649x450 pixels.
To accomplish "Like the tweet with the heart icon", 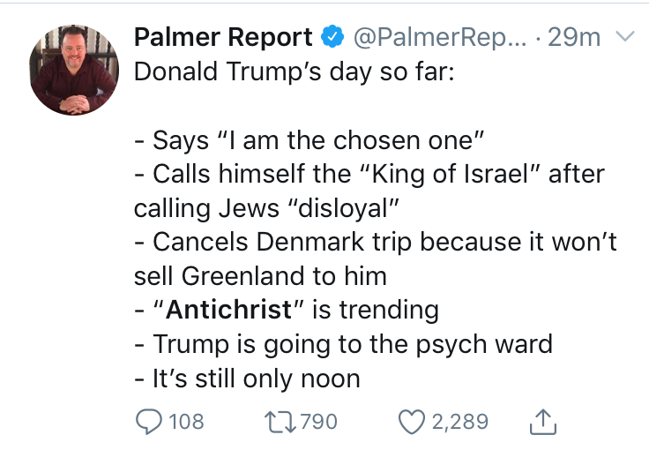I will pyautogui.click(x=412, y=422).
